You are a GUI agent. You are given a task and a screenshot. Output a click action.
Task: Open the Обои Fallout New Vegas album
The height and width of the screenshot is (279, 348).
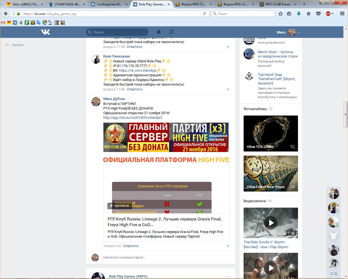click(271, 174)
